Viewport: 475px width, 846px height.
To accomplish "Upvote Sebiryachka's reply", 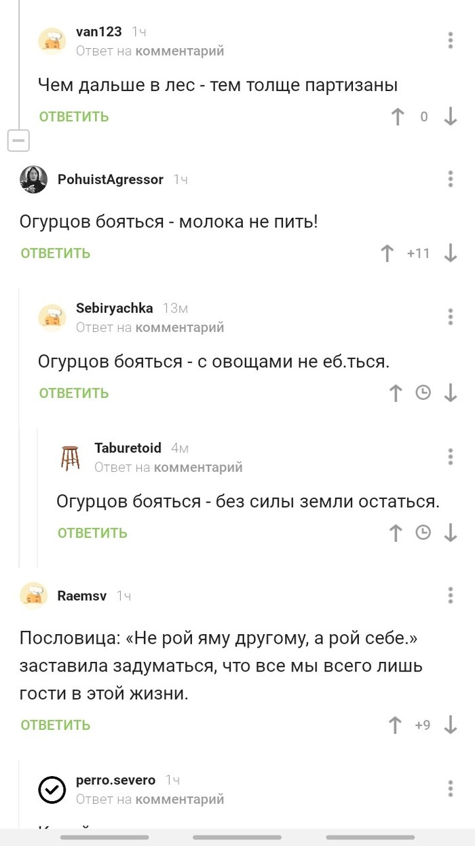I will point(396,393).
